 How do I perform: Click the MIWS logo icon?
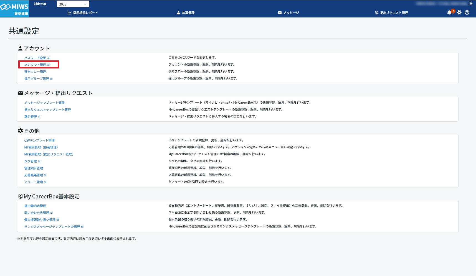(14, 9)
